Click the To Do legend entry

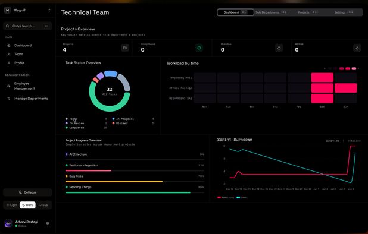point(86,119)
